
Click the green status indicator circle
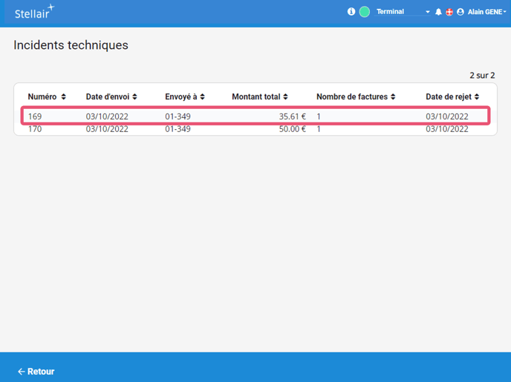pos(365,12)
